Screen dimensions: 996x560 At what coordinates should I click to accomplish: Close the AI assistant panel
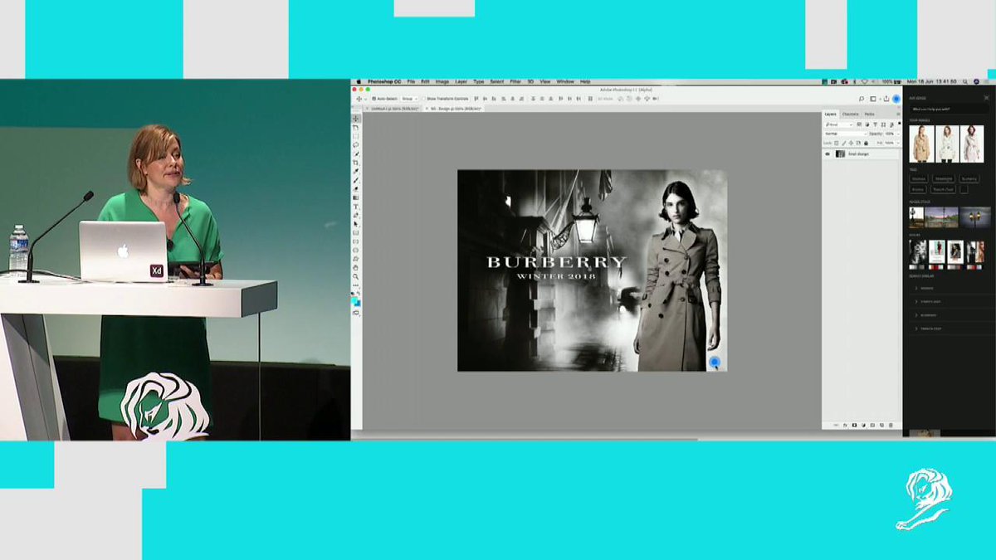[x=986, y=98]
